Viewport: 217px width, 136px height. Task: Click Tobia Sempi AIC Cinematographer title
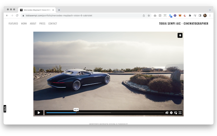tap(183, 24)
